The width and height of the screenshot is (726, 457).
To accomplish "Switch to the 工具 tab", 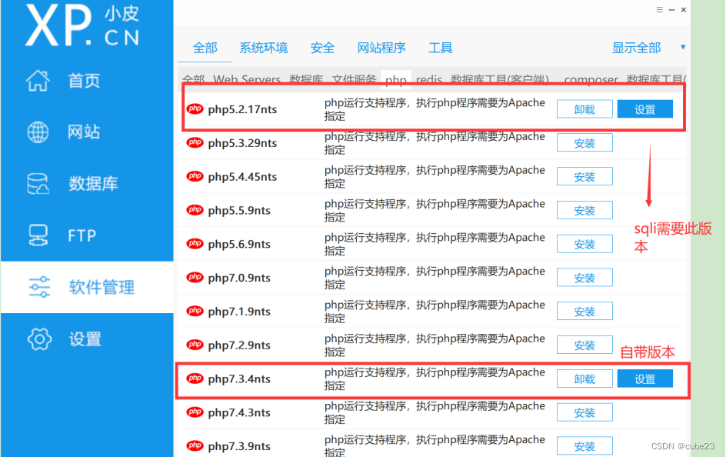I will [x=441, y=48].
